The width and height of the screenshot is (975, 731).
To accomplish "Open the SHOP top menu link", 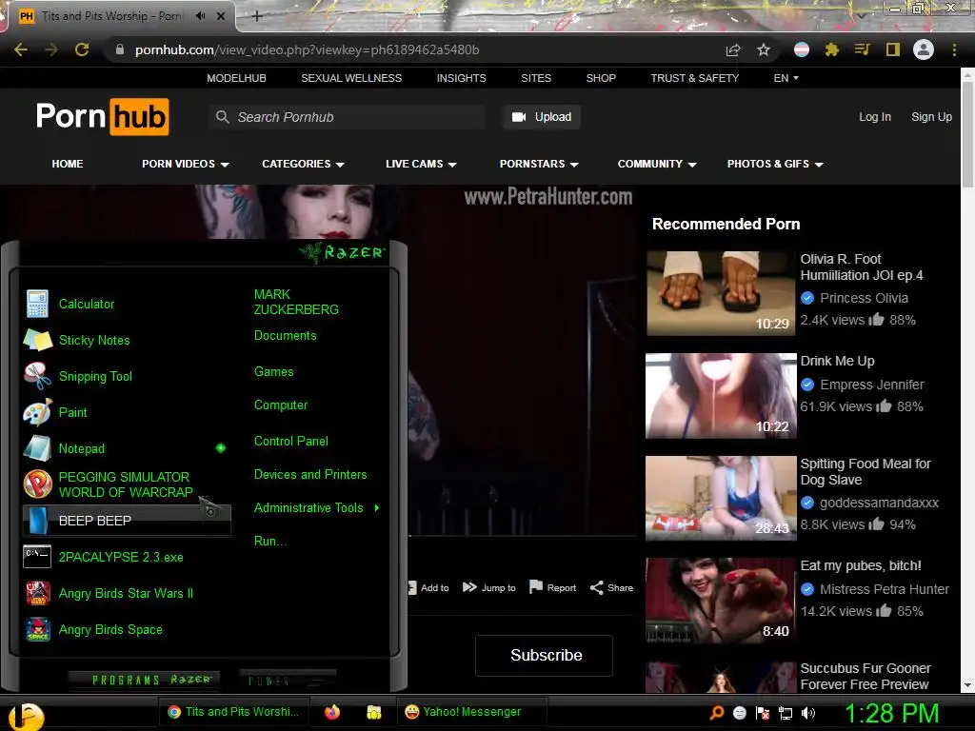I will tap(601, 78).
